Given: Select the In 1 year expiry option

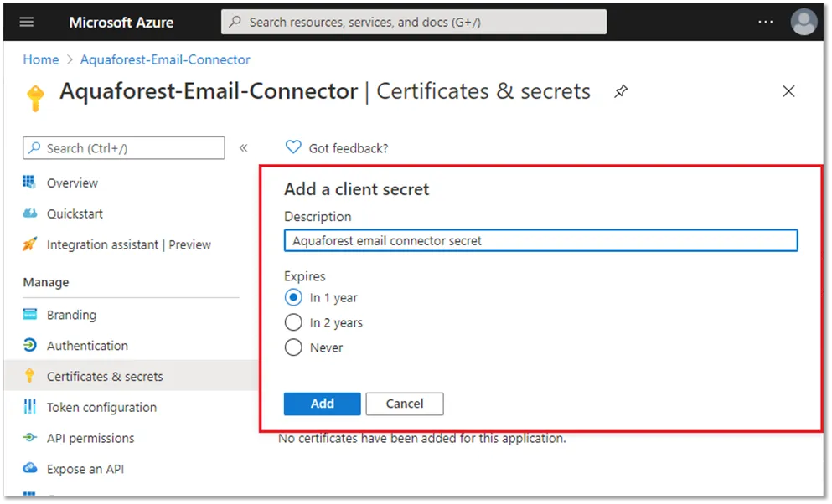Looking at the screenshot, I should (x=293, y=298).
